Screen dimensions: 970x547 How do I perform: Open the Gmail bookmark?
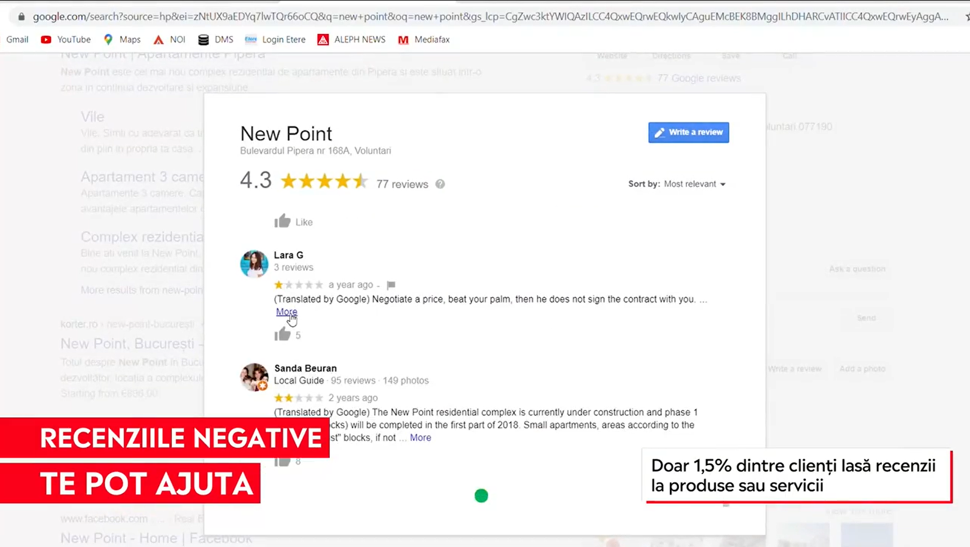17,39
